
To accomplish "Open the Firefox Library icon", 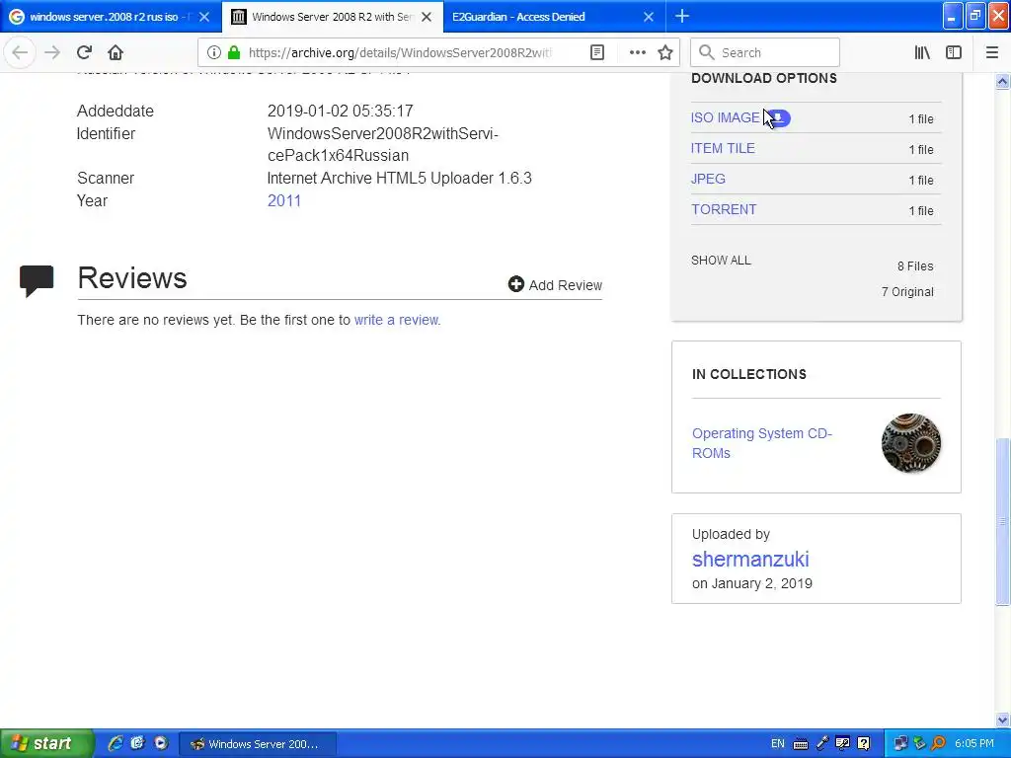I will point(922,52).
